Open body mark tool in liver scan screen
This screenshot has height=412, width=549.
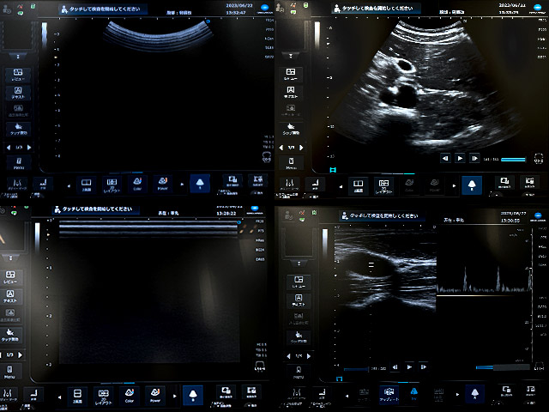[290, 184]
